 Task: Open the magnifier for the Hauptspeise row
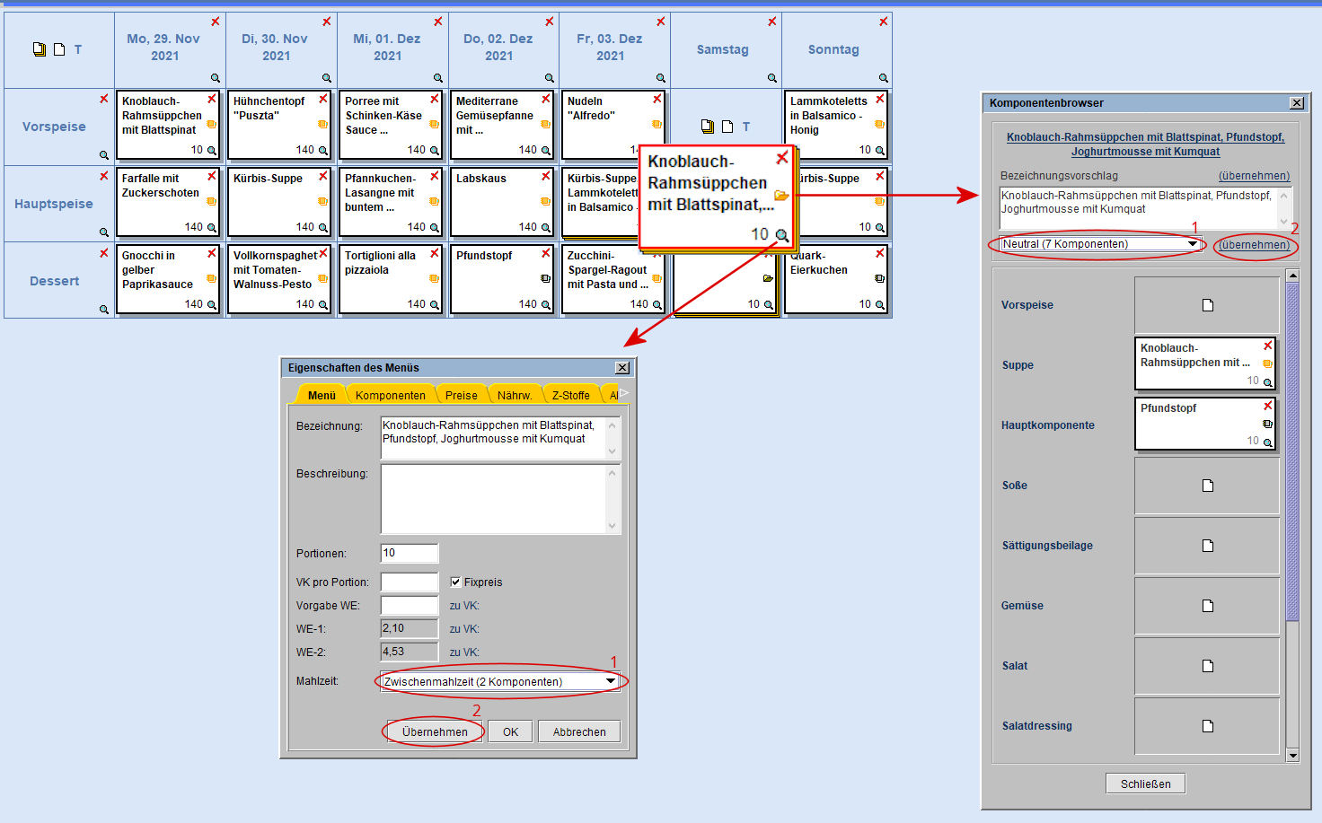click(104, 232)
